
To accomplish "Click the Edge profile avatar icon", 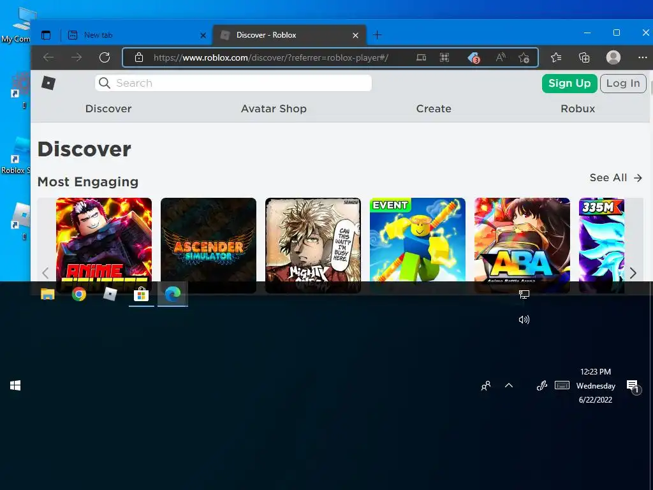I will 613,57.
